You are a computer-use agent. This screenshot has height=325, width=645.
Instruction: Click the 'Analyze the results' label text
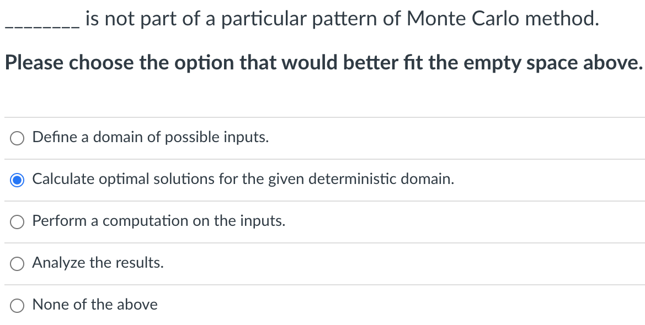coord(98,263)
